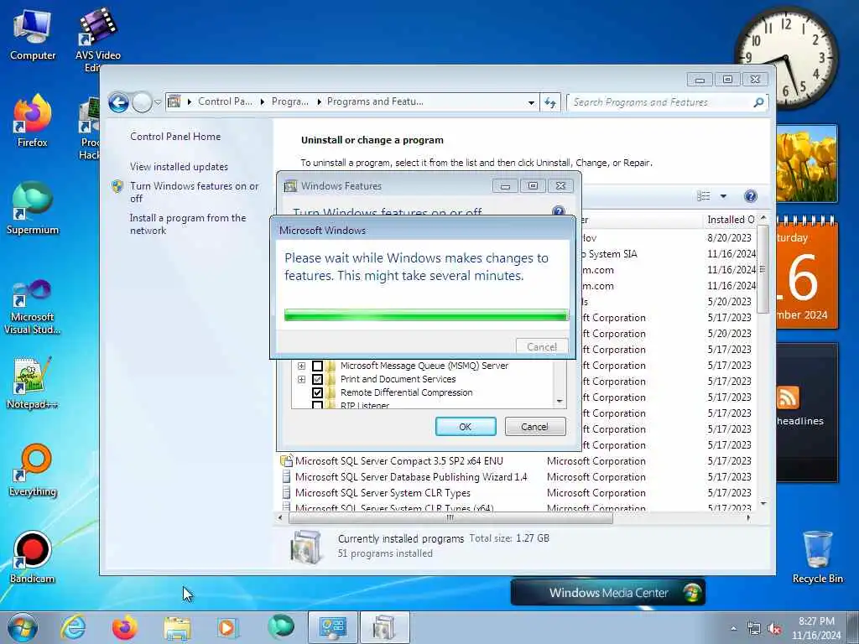This screenshot has width=859, height=644.
Task: Click Cancel in Windows Features dialog
Action: [534, 427]
